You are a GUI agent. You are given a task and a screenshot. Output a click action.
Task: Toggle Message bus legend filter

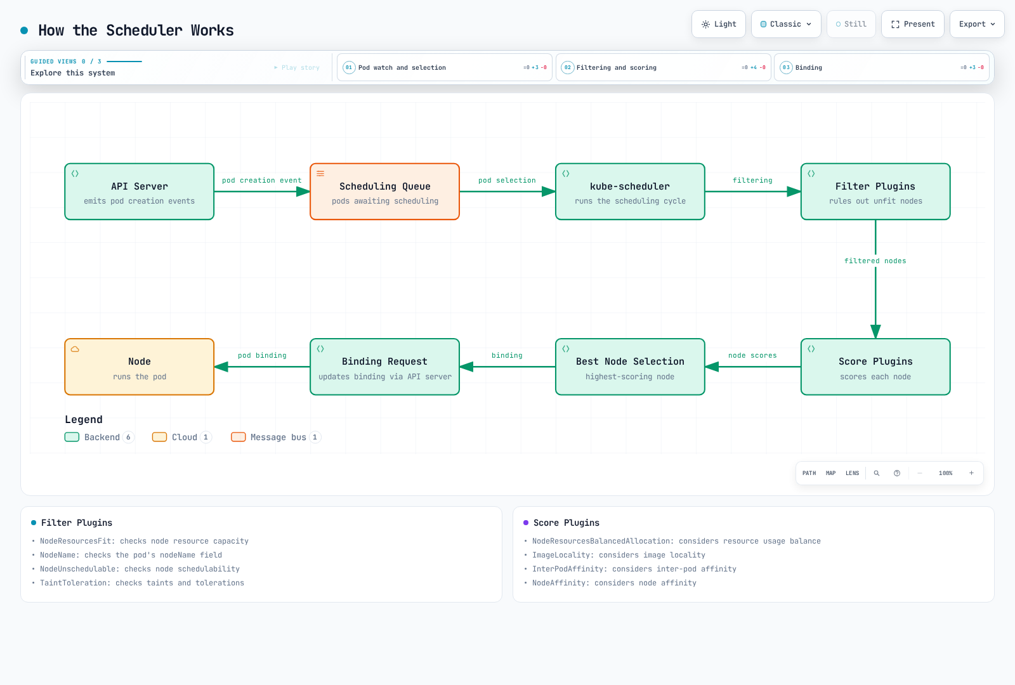(276, 437)
